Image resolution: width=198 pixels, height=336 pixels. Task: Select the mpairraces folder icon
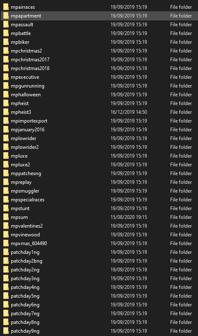6,7
